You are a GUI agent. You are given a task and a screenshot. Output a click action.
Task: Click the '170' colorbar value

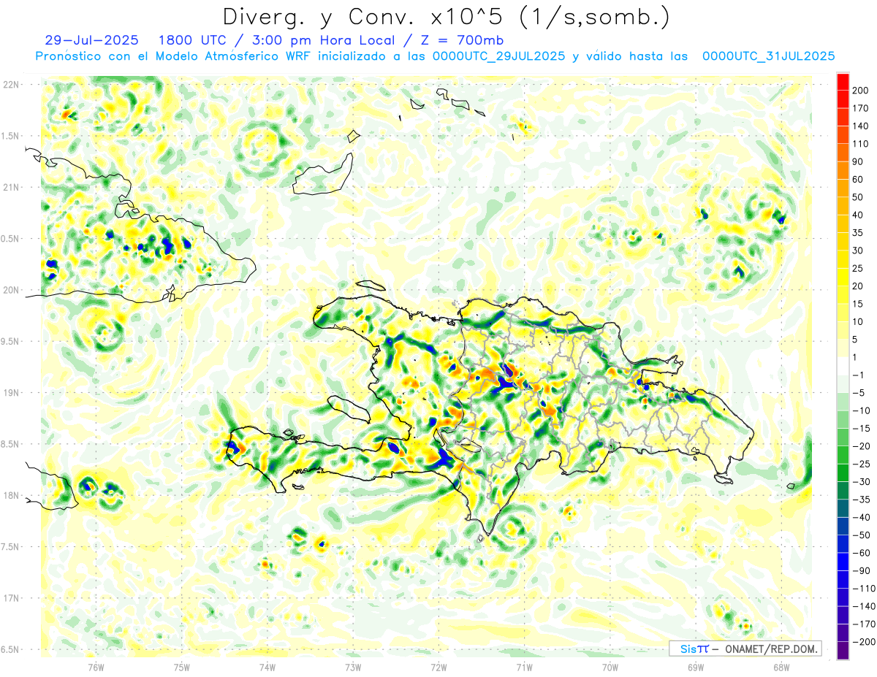tap(861, 108)
